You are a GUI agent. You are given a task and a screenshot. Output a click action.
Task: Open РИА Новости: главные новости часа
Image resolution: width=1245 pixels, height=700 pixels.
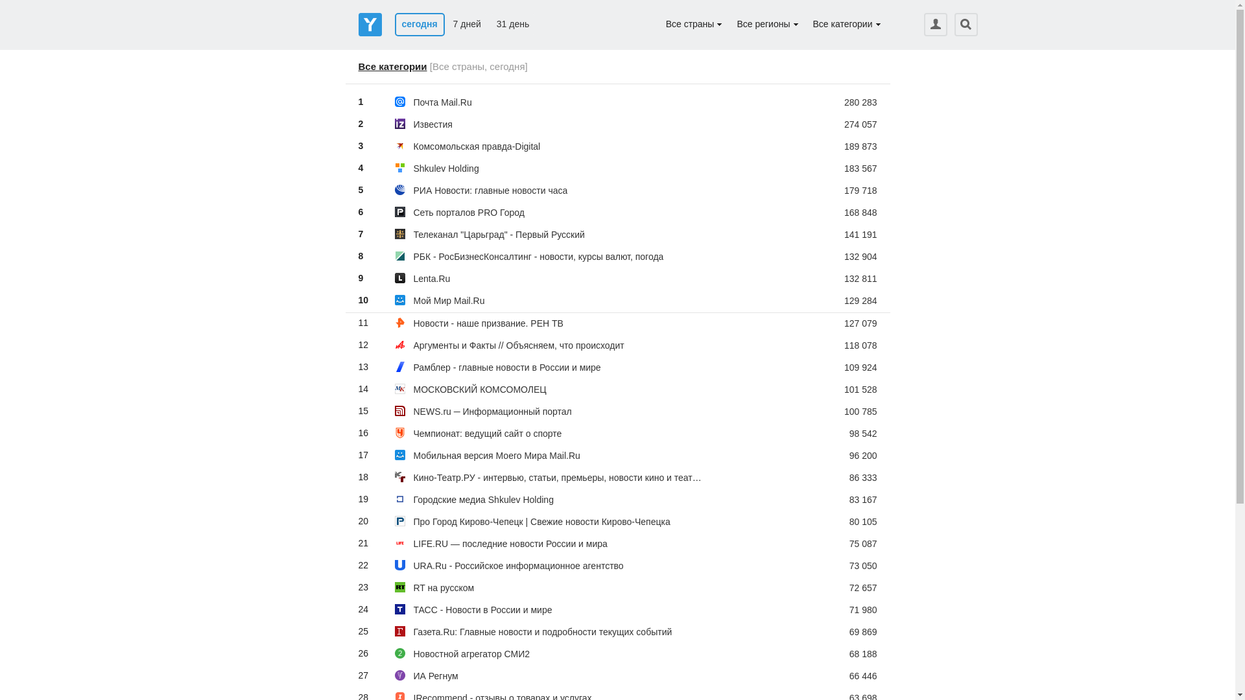pos(490,191)
